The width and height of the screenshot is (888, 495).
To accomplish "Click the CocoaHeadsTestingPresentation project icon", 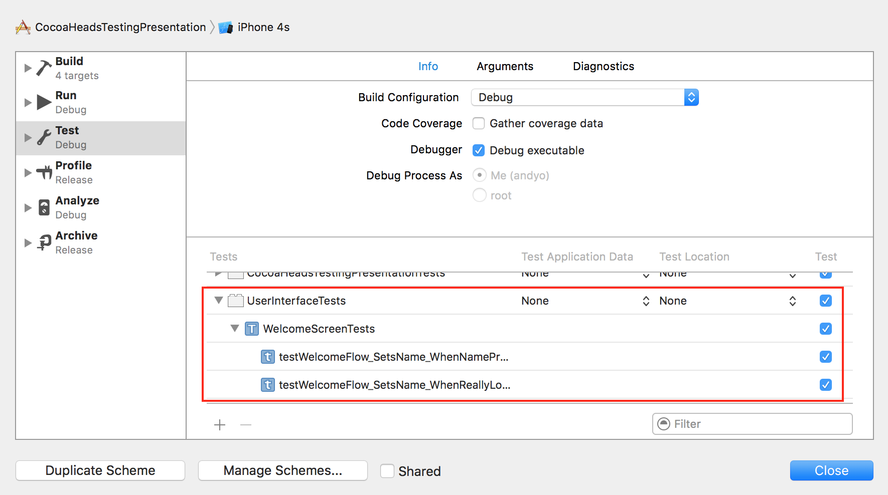I will coord(23,27).
